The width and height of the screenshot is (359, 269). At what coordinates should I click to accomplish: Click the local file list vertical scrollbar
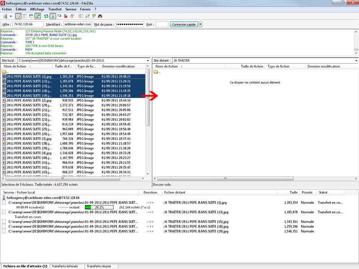pyautogui.click(x=148, y=97)
